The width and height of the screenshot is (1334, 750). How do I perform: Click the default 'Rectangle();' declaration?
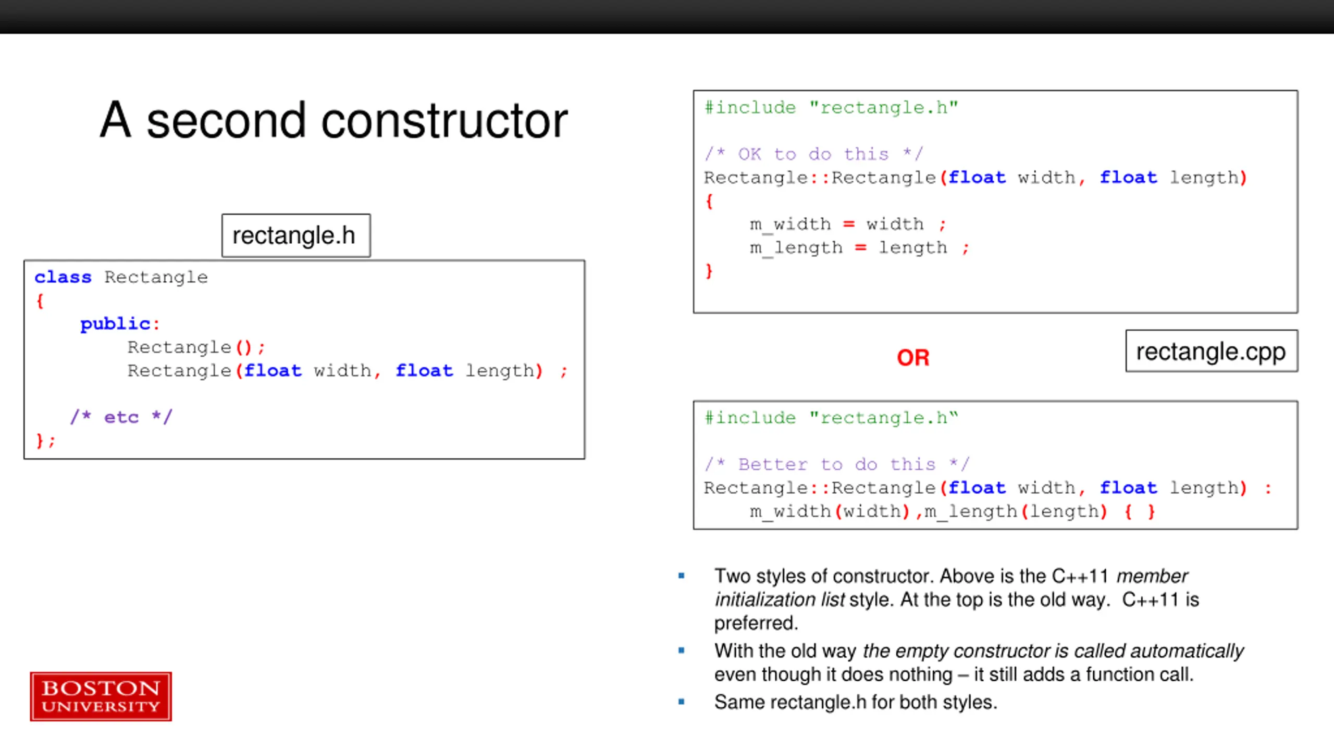click(x=196, y=347)
